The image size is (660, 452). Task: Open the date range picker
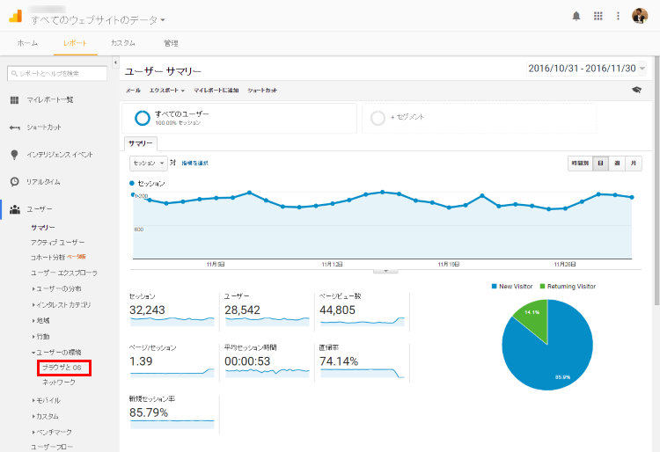click(586, 68)
